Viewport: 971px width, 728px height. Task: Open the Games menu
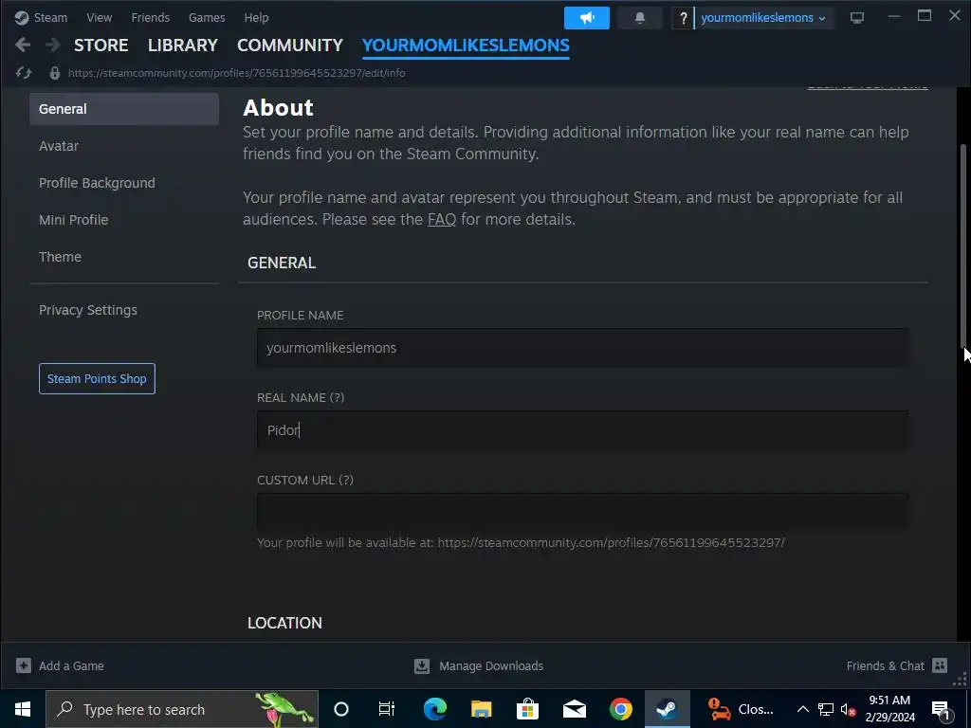207,17
